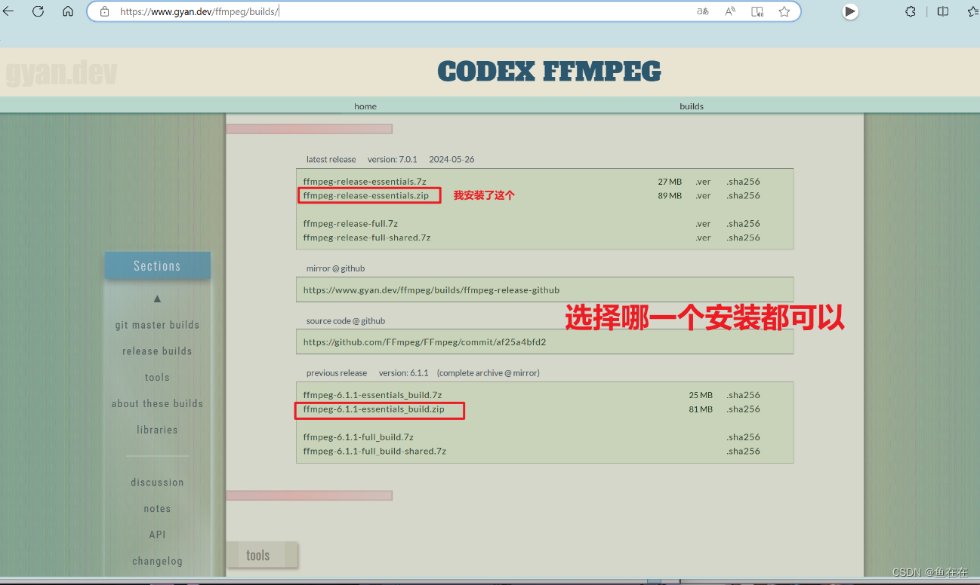This screenshot has height=585, width=980.
Task: Click the mirror link in previous release header
Action: 526,373
